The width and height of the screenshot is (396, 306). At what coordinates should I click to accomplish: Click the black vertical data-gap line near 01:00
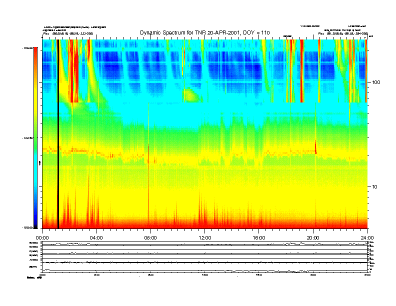58,134
